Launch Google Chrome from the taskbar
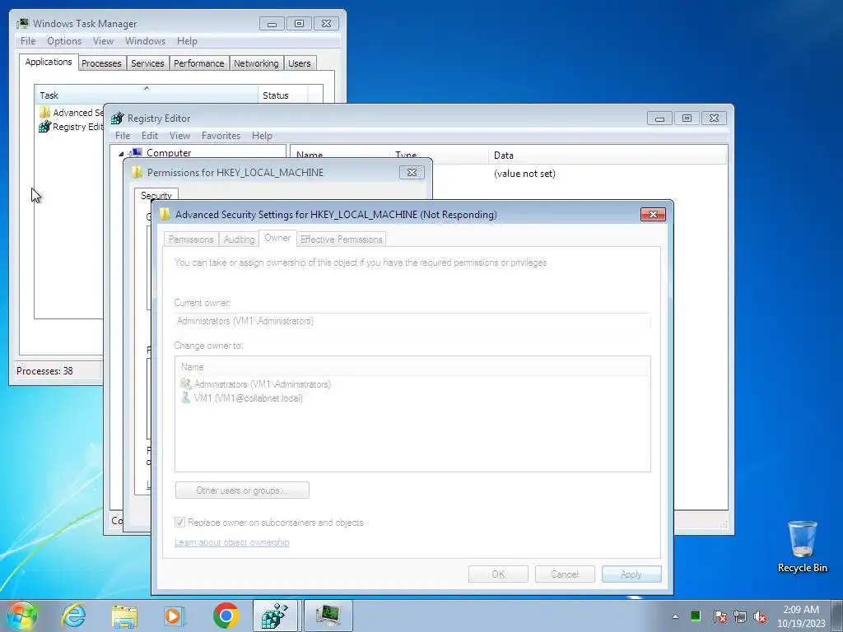This screenshot has width=843, height=632. pyautogui.click(x=226, y=616)
